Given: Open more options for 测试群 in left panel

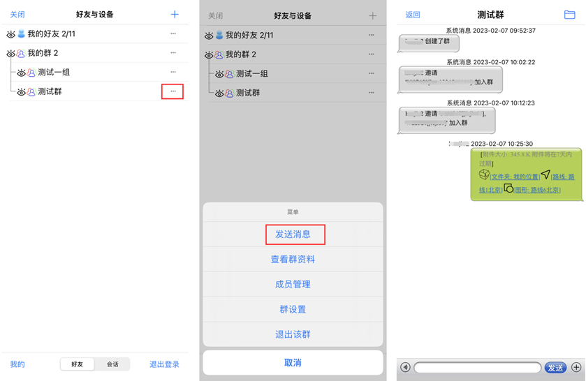Looking at the screenshot, I should pyautogui.click(x=173, y=91).
